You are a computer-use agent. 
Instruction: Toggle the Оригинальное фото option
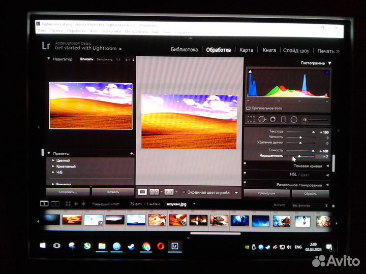click(x=249, y=108)
